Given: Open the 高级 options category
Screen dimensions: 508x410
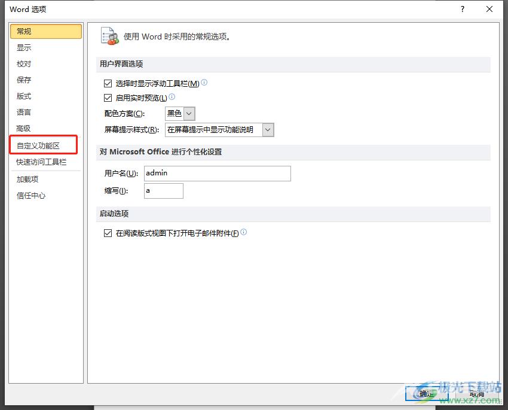Looking at the screenshot, I should pyautogui.click(x=45, y=129).
